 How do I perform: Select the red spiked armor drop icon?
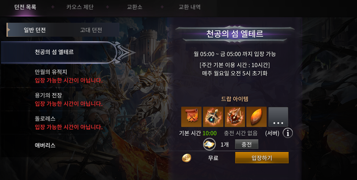(x=235, y=117)
